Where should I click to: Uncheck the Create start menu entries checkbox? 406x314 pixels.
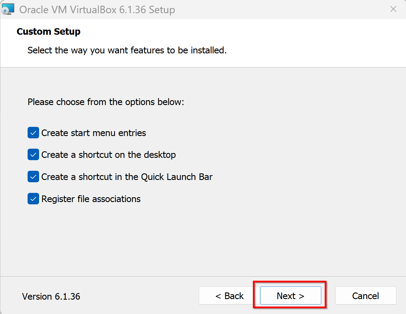pos(33,133)
